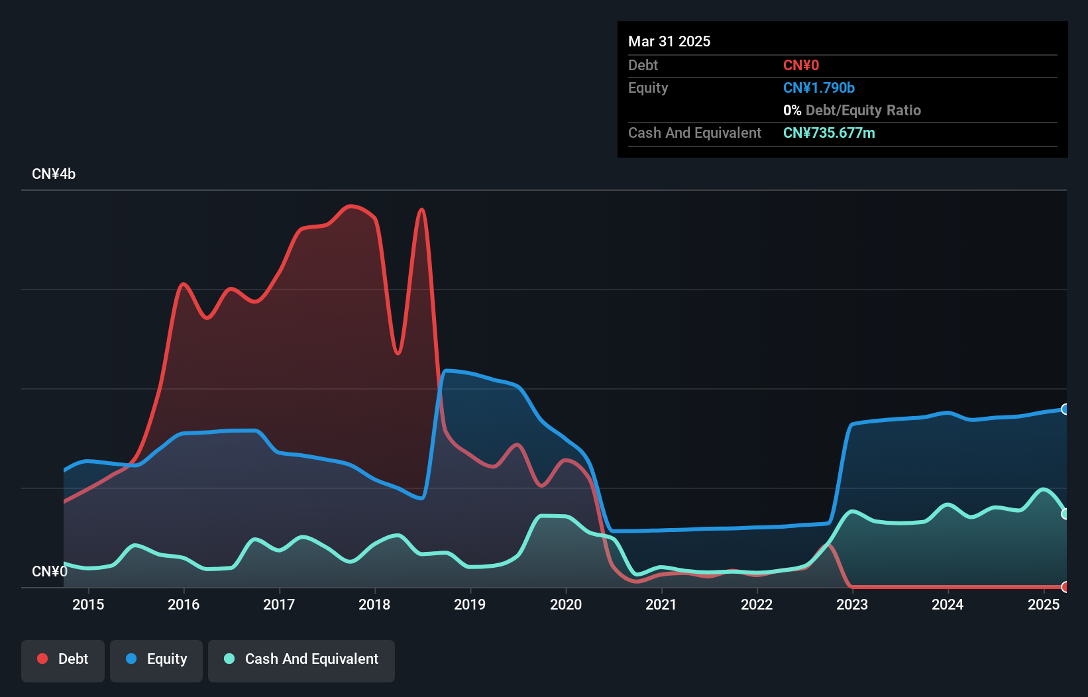
Task: Click the blue Equity legend dot
Action: coord(131,659)
